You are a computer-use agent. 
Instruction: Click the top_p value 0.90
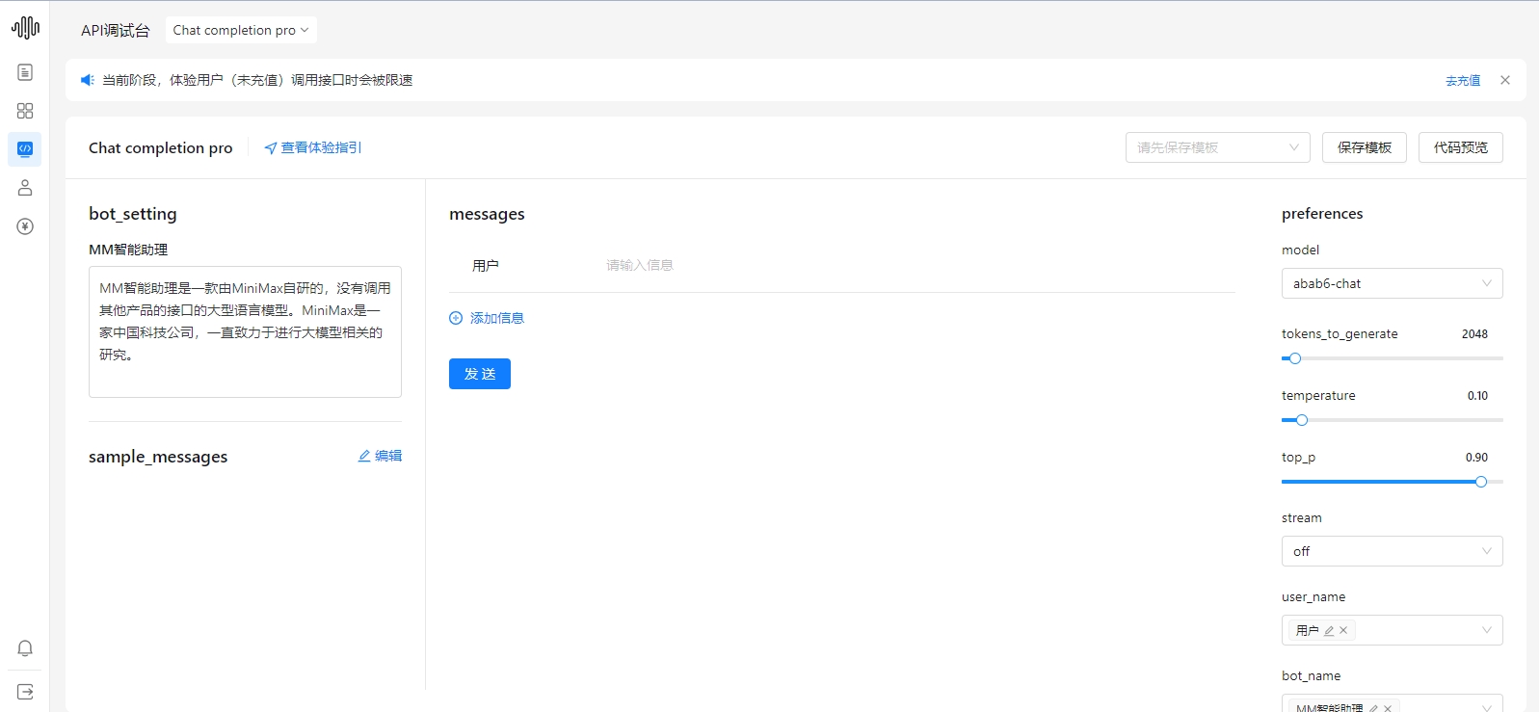point(1476,458)
